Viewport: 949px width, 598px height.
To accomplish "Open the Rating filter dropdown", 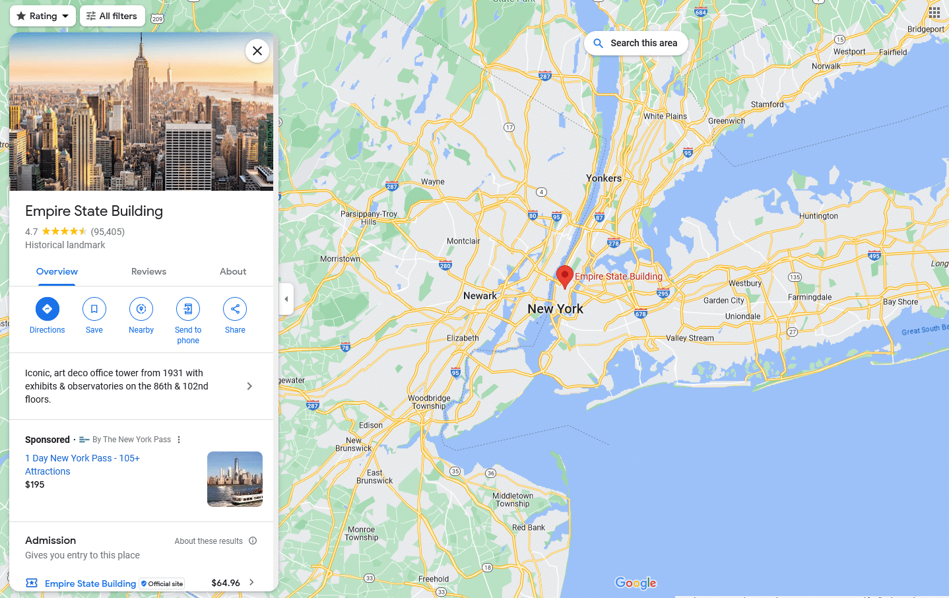I will [43, 16].
